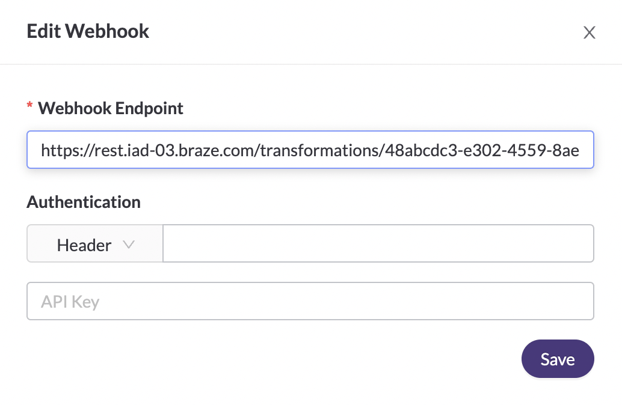Click the Authentication section label

(84, 202)
